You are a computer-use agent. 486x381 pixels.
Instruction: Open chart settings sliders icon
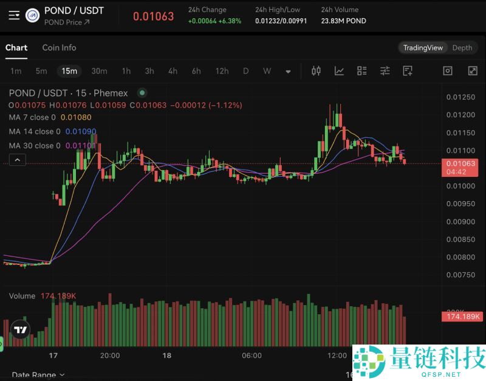(385, 71)
